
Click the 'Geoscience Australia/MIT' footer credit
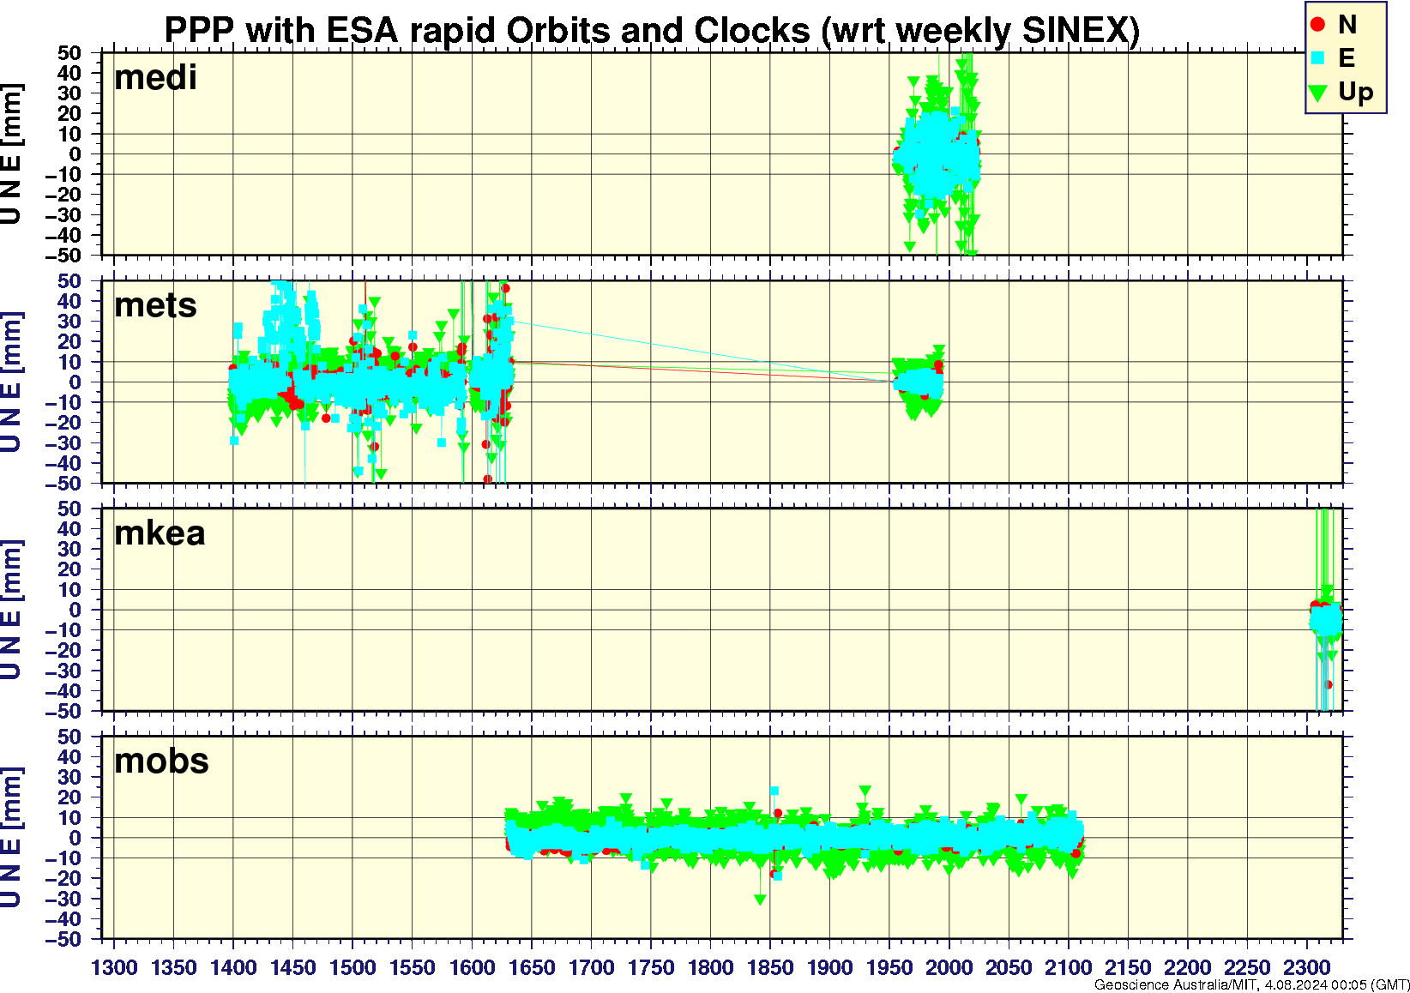(x=1175, y=985)
